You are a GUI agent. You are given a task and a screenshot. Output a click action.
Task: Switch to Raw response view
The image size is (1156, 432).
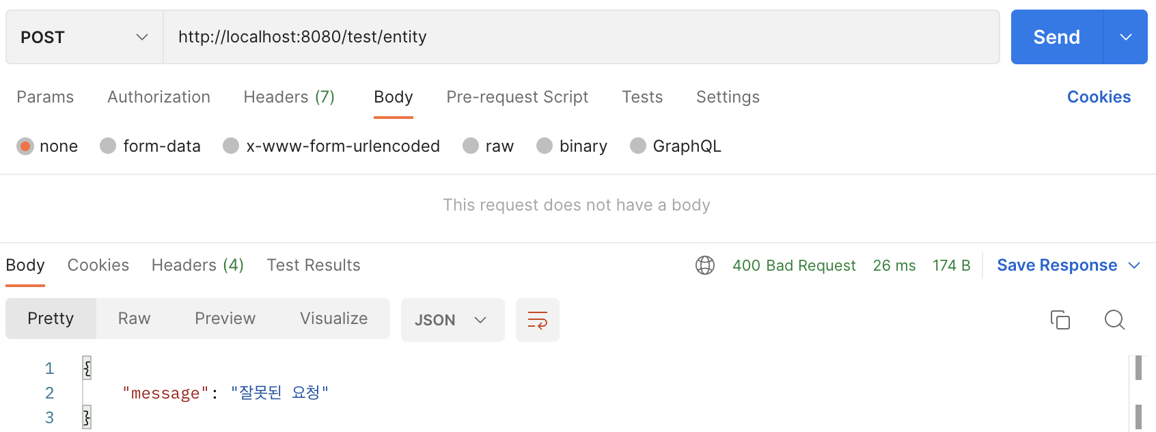tap(134, 319)
